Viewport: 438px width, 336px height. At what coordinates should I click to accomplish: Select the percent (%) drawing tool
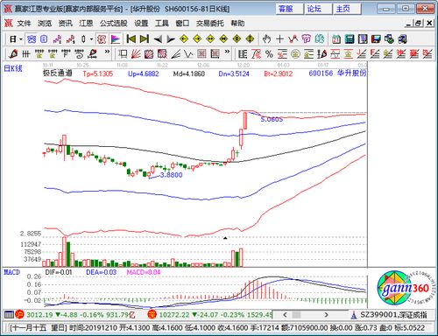269,54
